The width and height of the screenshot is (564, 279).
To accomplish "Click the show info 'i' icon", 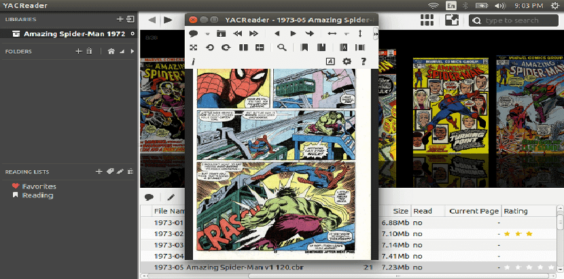I will coord(193,62).
